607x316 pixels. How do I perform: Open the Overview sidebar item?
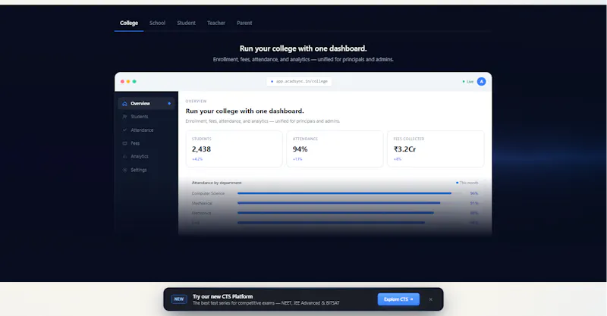[x=146, y=103]
